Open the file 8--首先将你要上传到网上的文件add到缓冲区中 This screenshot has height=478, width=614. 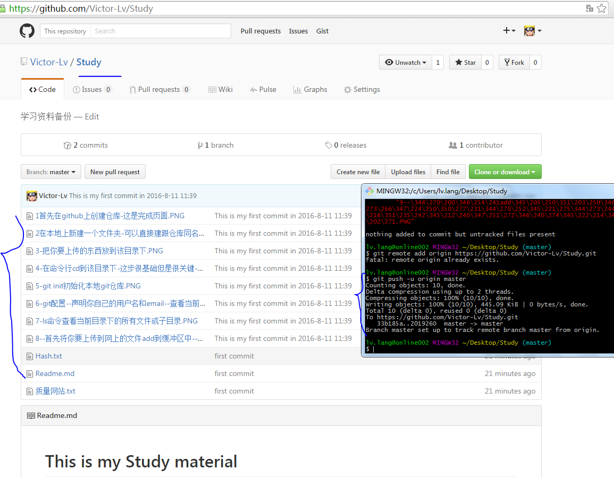(120, 338)
